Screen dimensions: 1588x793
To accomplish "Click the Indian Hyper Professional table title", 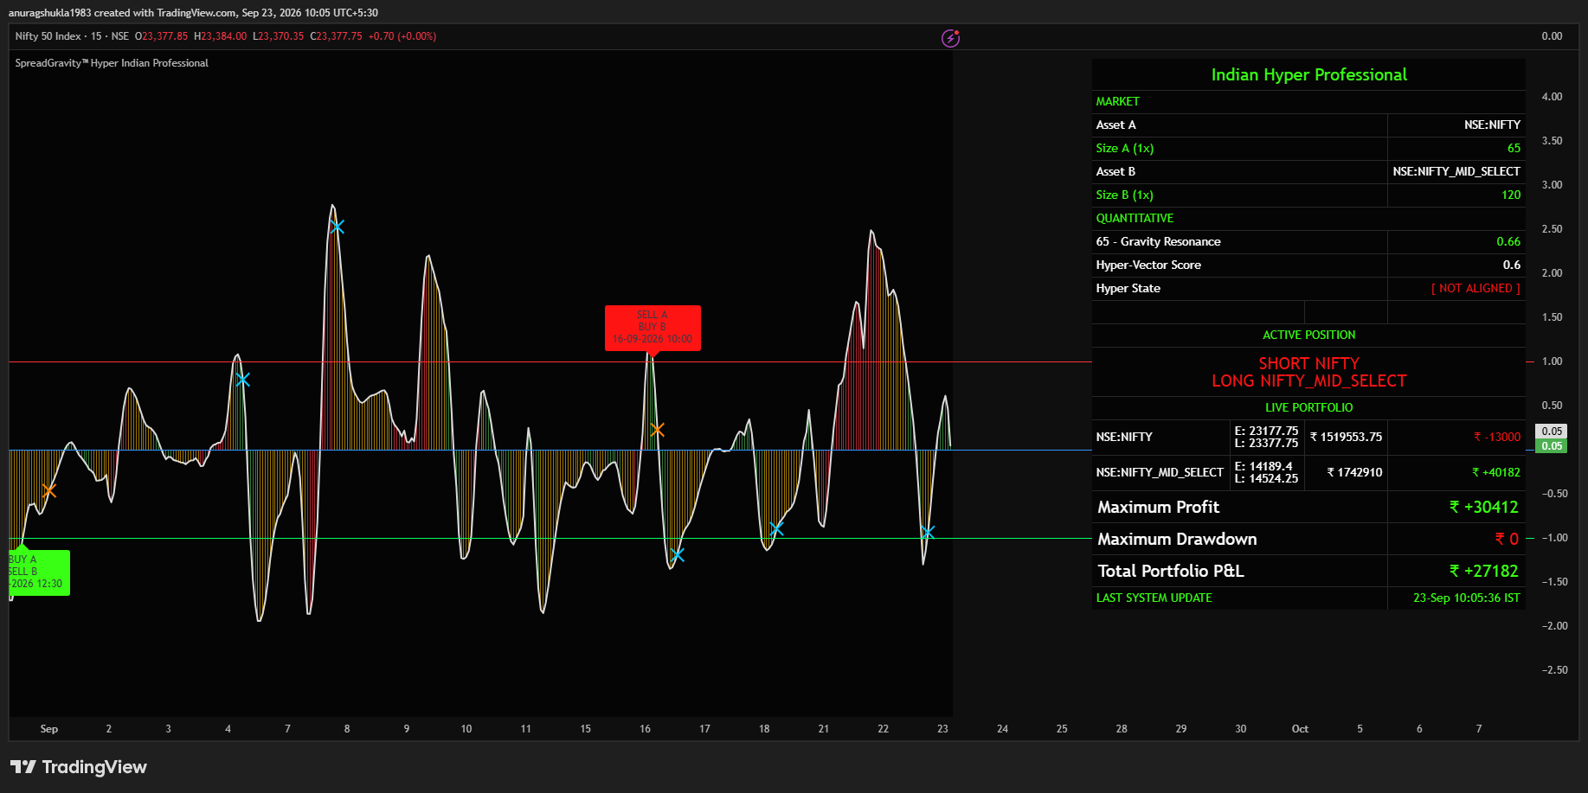I will [1308, 75].
